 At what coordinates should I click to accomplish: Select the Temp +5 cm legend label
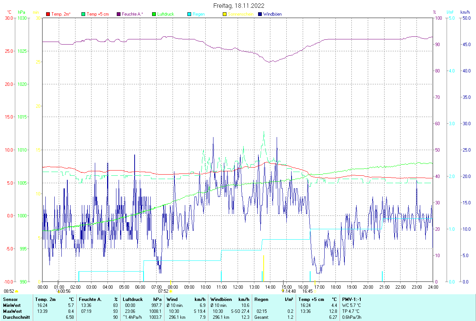tap(98, 14)
